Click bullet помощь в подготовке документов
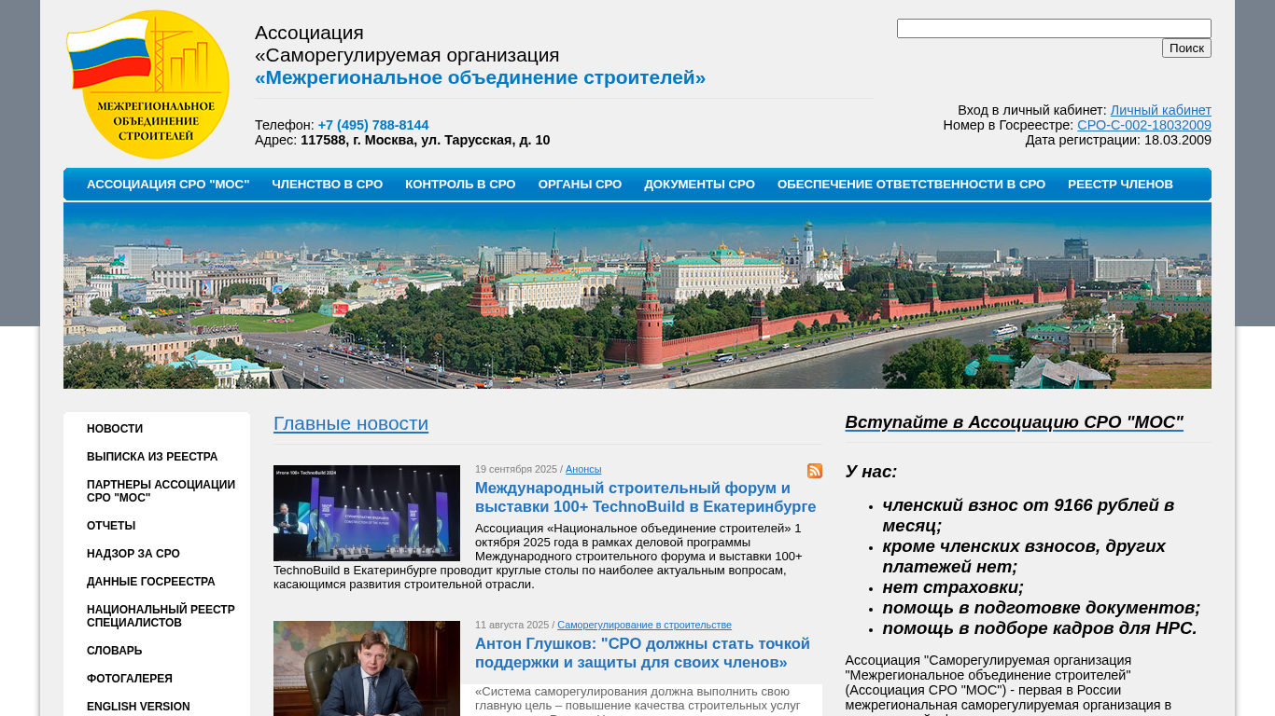 point(1042,608)
